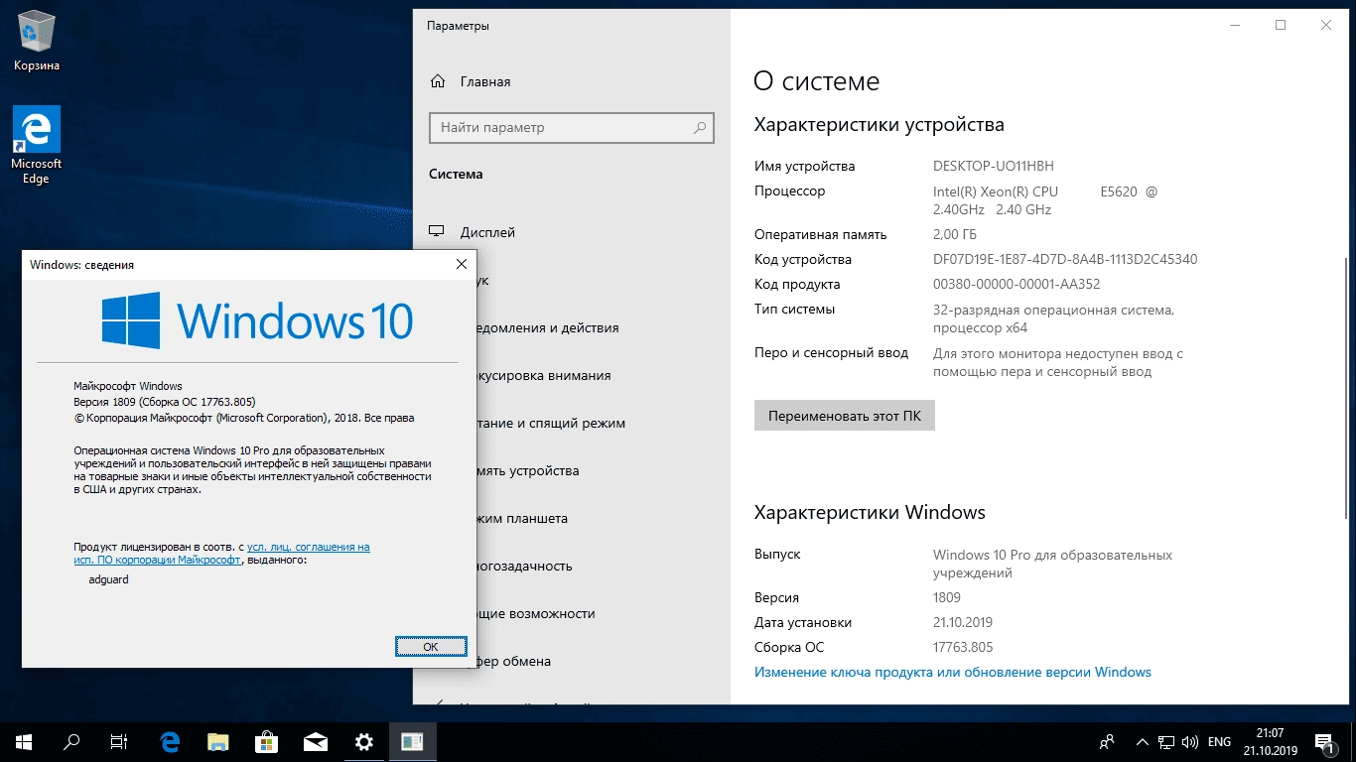Click the processor value Intel(R) Xeon(R) CPU
The width and height of the screenshot is (1356, 762).
(996, 190)
